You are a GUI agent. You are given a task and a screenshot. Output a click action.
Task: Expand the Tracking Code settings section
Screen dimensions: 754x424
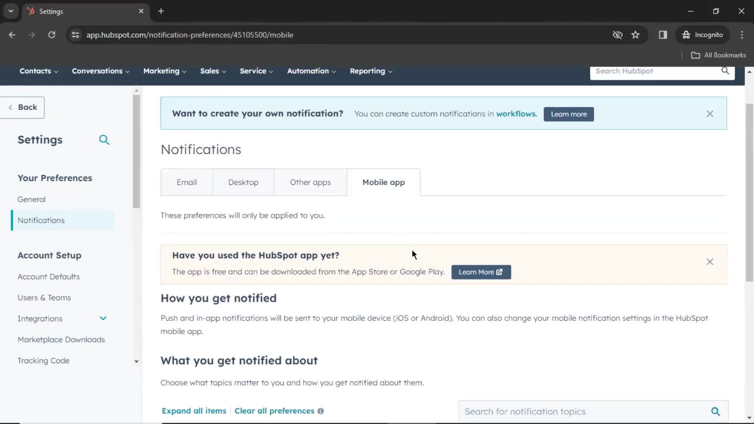pos(135,361)
